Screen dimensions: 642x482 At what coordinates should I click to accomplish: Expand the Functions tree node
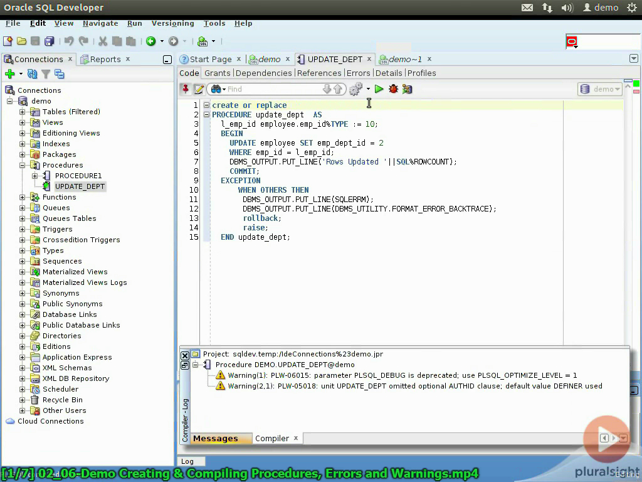23,197
